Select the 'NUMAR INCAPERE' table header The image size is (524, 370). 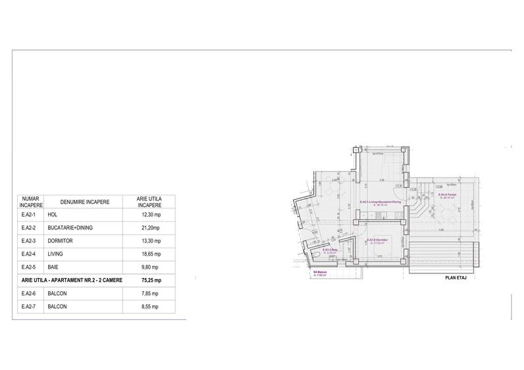(x=30, y=202)
